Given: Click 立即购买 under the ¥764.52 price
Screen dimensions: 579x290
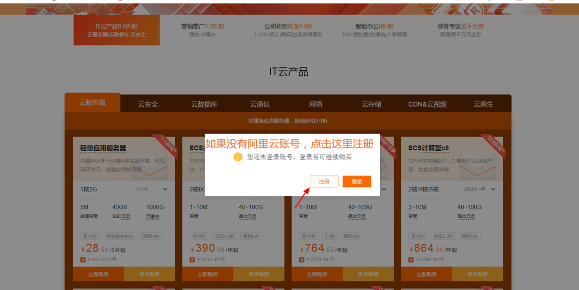Looking at the screenshot, I should (317, 274).
